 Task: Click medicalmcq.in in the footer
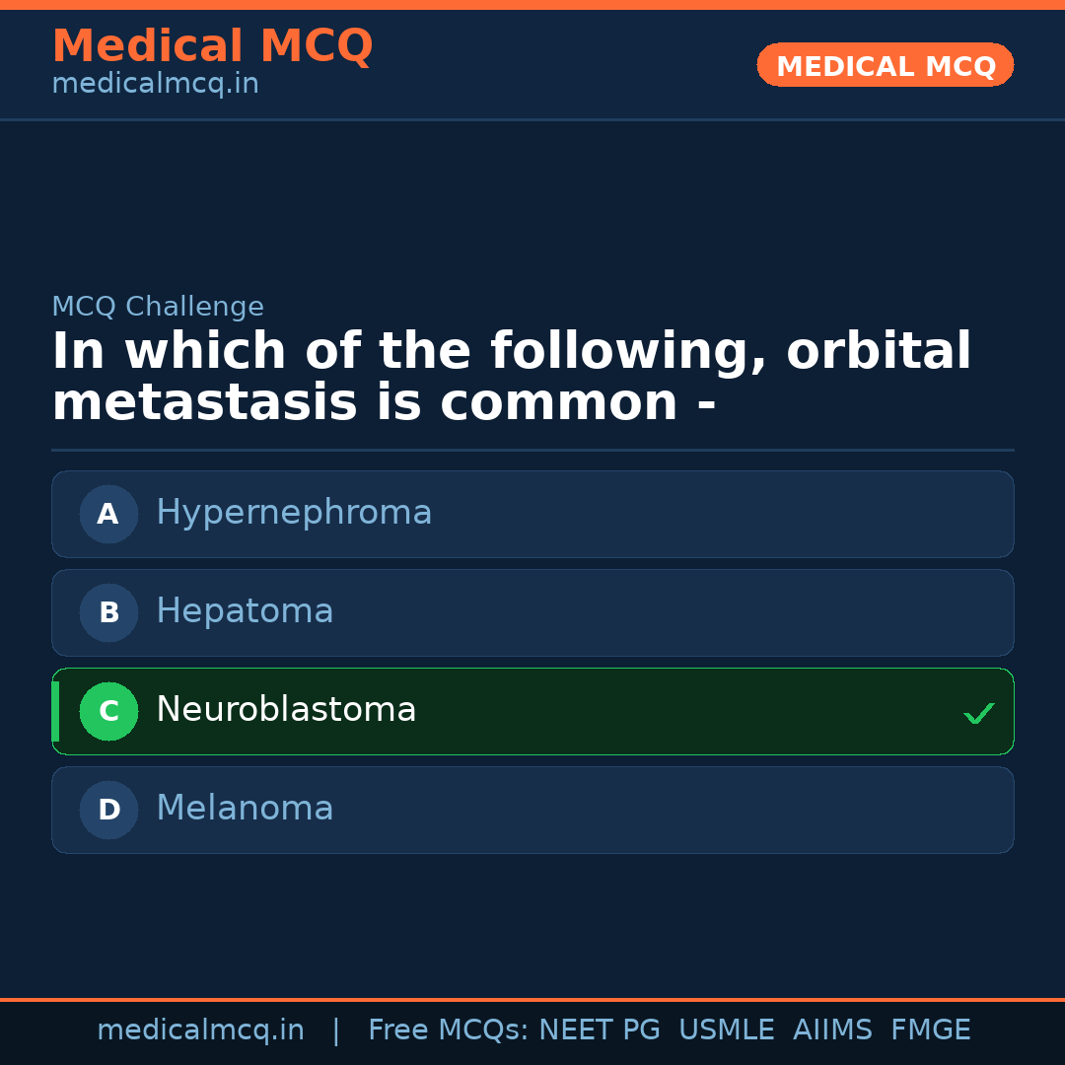201,1029
